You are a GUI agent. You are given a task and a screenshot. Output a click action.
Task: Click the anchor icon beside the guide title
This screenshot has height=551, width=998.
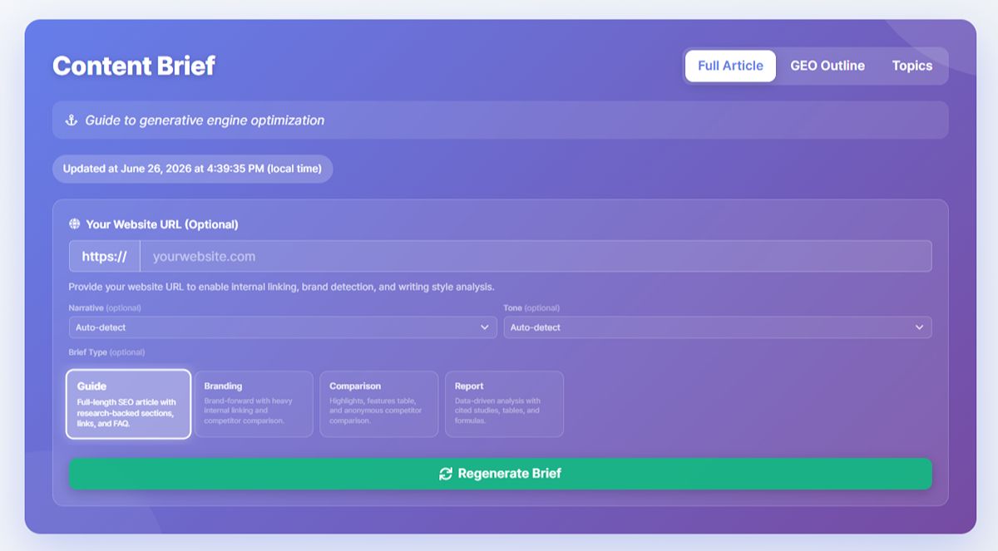click(72, 121)
